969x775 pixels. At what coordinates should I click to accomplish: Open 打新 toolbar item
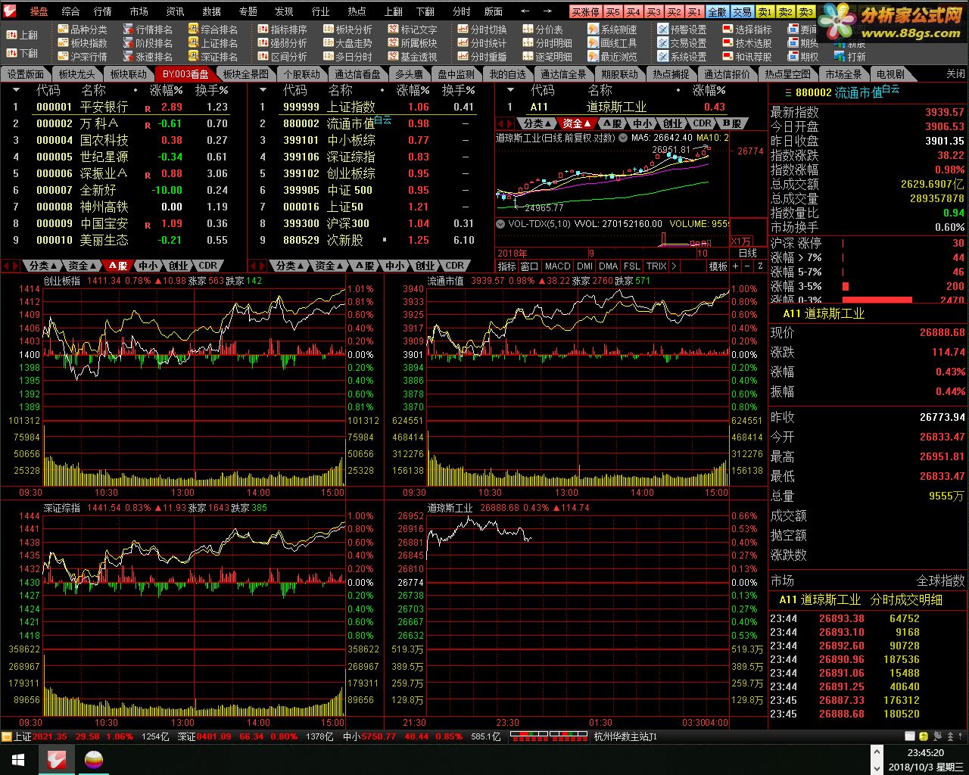tap(849, 57)
